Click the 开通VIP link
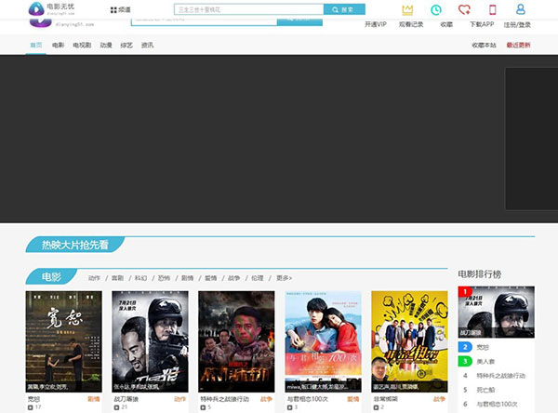The image size is (558, 413). pos(376,24)
